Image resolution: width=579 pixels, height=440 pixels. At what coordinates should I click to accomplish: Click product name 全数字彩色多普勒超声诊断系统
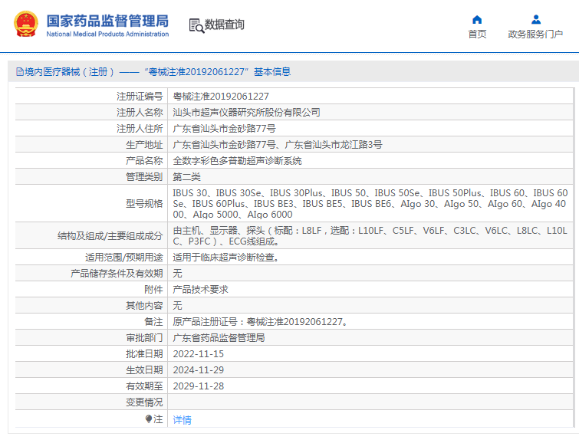(x=237, y=161)
